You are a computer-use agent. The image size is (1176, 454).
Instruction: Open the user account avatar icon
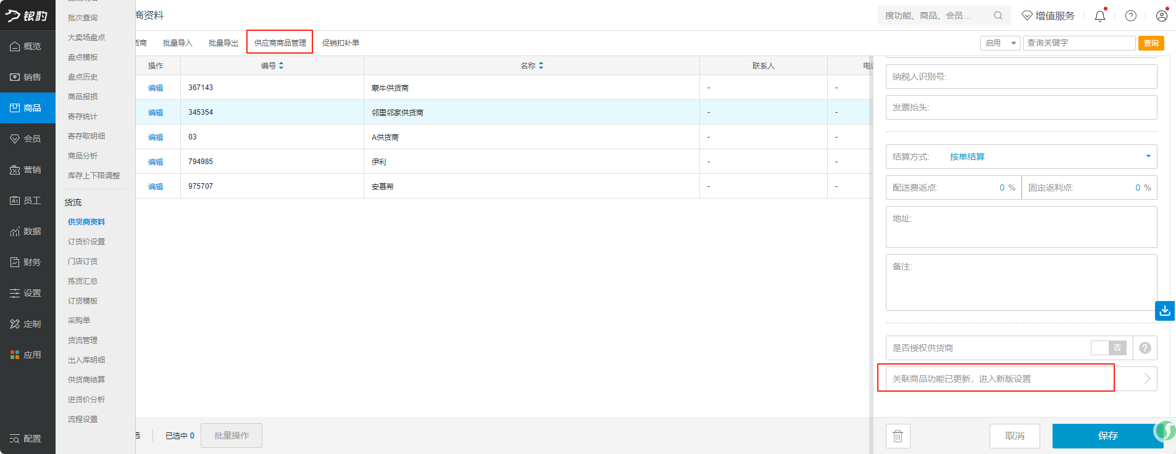point(1162,16)
